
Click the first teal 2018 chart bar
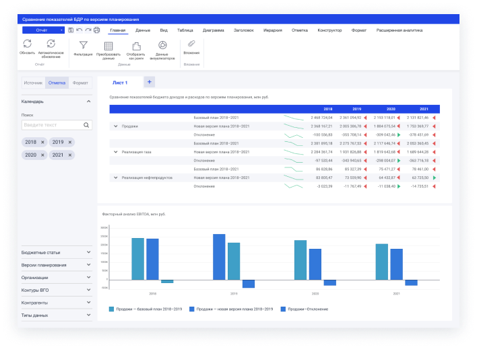pyautogui.click(x=138, y=259)
